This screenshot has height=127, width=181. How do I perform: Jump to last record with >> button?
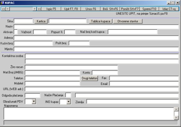39,9
